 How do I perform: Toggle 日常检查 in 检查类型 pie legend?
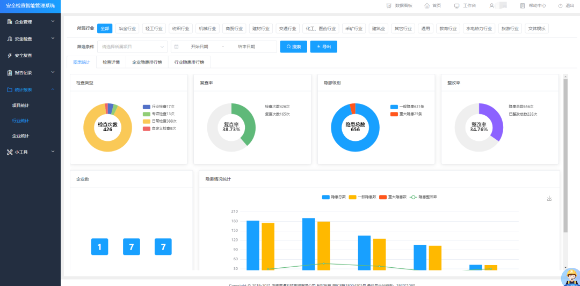(147, 121)
